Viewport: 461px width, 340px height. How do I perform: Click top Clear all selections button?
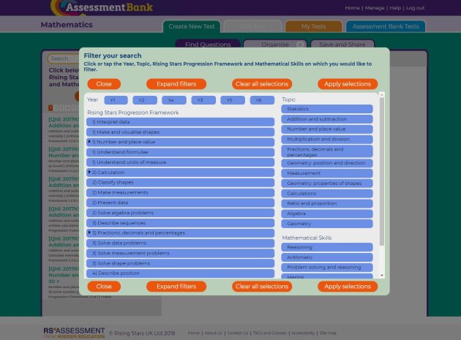262,84
